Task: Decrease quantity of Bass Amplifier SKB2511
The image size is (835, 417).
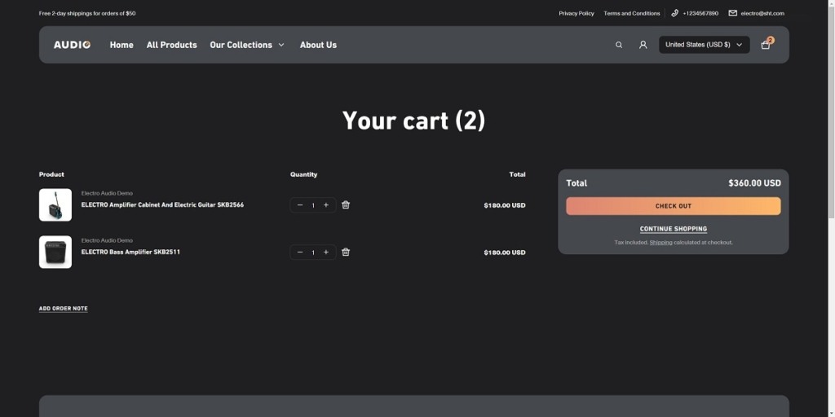Action: (x=300, y=252)
